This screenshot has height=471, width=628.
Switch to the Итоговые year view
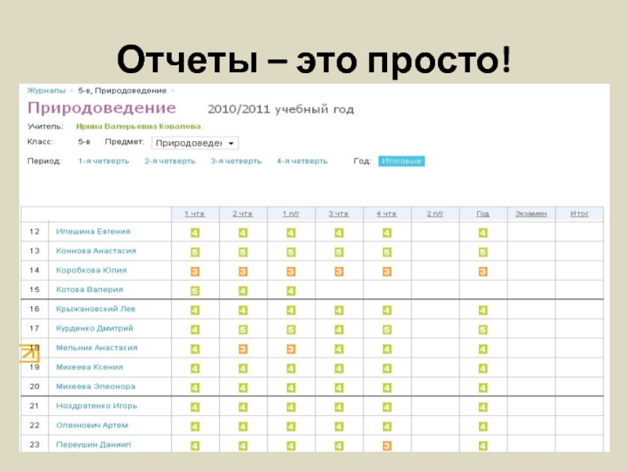(401, 161)
